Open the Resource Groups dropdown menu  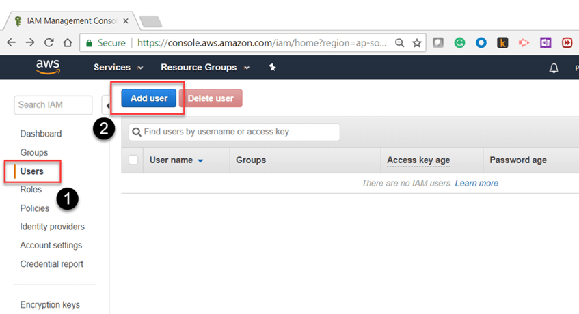(x=205, y=67)
